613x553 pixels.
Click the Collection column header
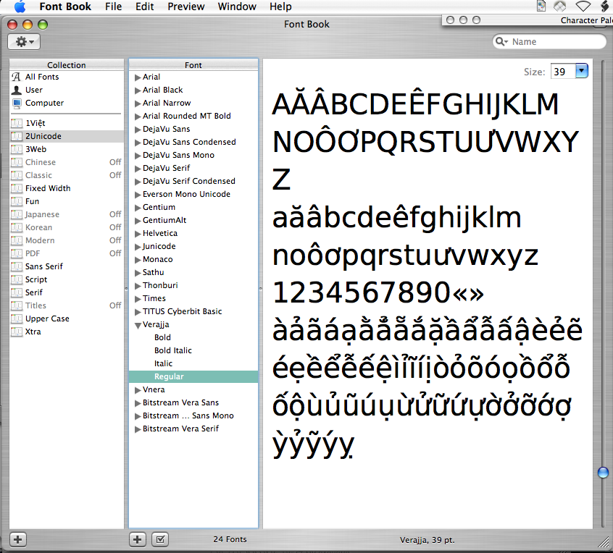[x=67, y=65]
